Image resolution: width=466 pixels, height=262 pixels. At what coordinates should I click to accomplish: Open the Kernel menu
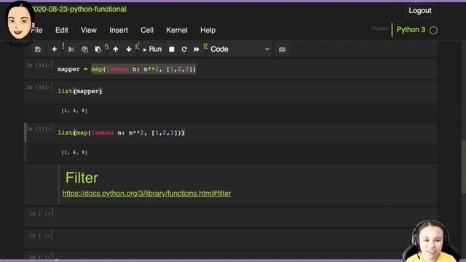coord(177,30)
